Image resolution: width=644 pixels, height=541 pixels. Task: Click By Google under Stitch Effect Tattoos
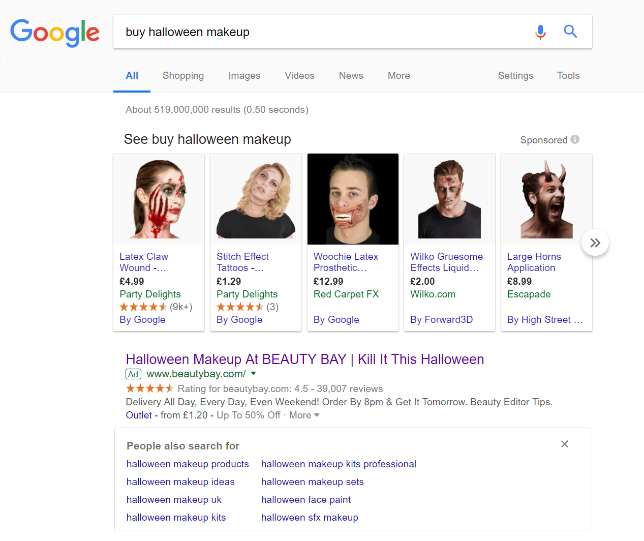(239, 320)
